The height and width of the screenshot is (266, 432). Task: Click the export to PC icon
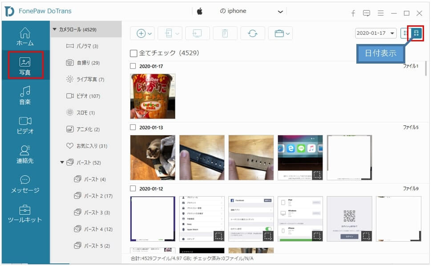pos(197,33)
